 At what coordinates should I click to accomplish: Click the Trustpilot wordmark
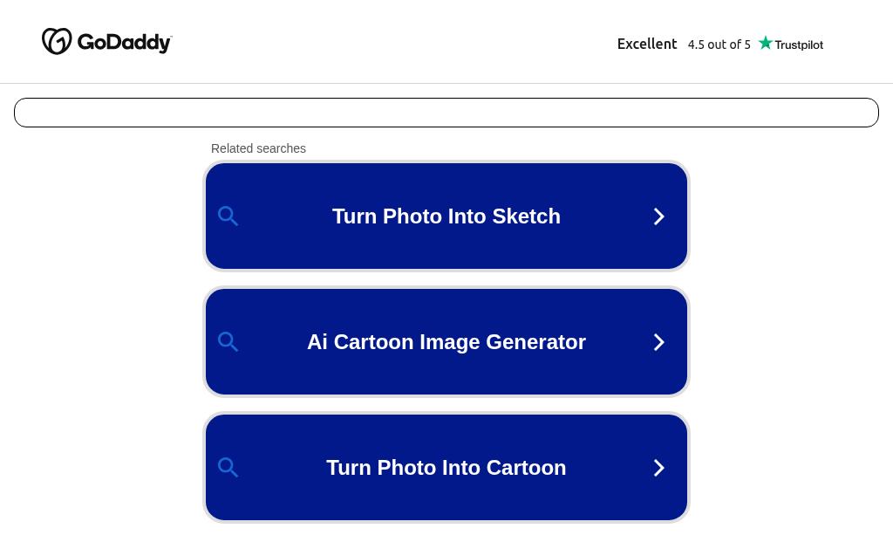click(799, 45)
